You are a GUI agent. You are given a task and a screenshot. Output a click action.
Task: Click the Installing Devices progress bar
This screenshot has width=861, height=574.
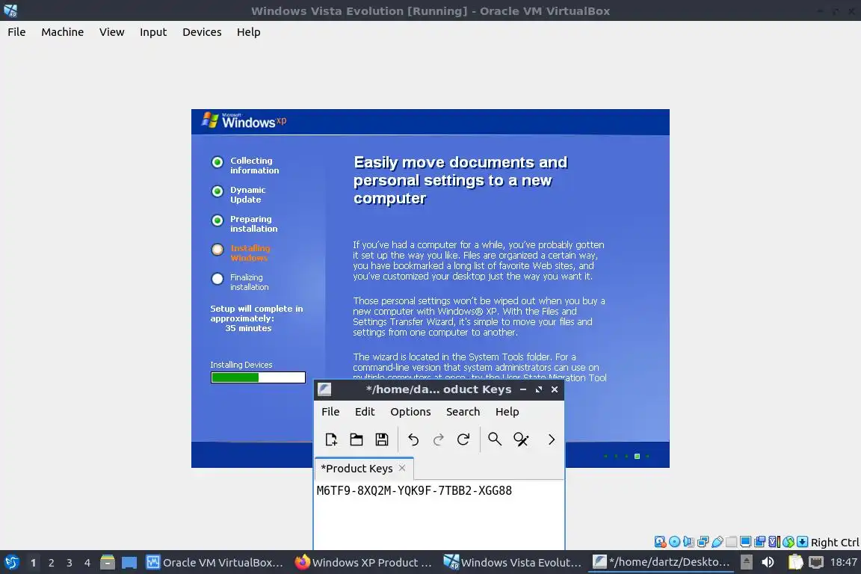[258, 377]
